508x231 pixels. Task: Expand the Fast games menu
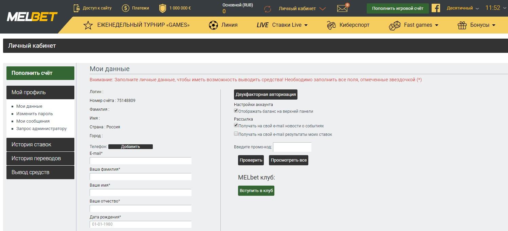tap(421, 25)
